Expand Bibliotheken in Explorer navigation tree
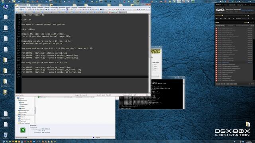Image resolution: width=255 pixels, height=143 pixels. pos(24,100)
